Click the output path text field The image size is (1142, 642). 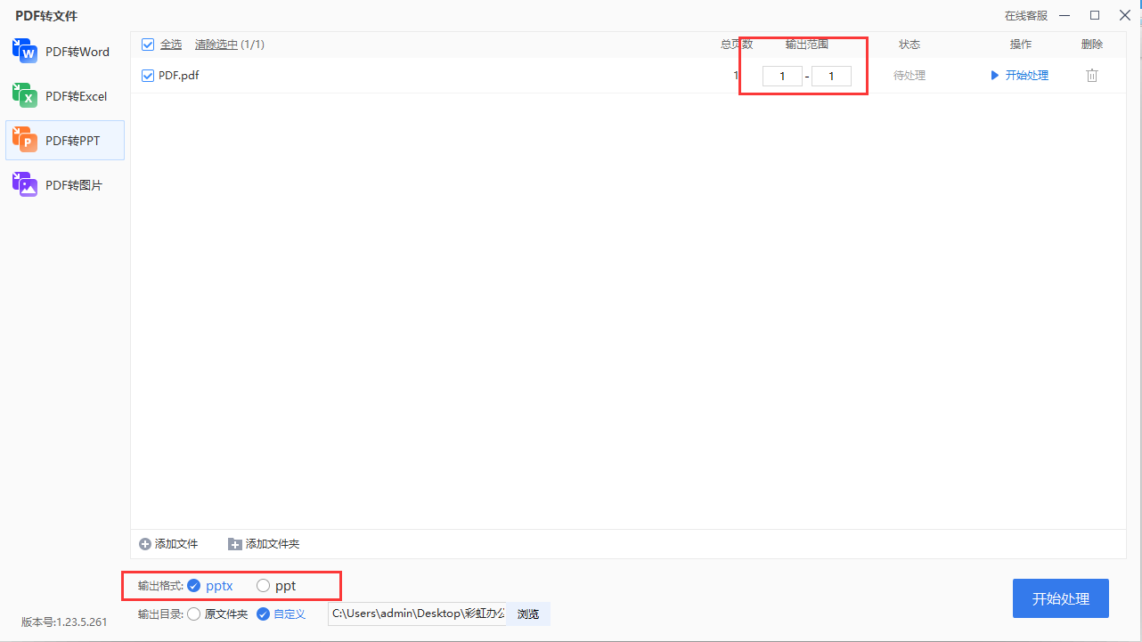coord(417,614)
